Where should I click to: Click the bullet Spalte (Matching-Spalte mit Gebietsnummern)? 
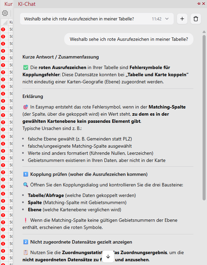click(x=77, y=202)
